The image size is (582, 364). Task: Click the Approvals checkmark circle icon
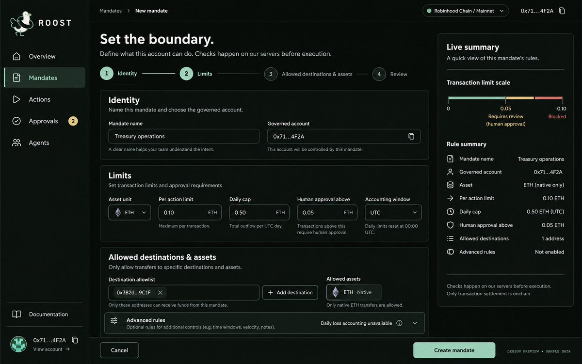coord(16,121)
